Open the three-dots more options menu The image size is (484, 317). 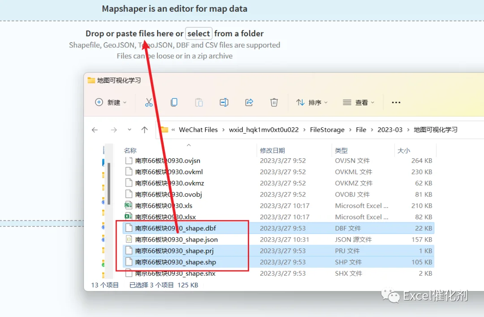pos(396,102)
